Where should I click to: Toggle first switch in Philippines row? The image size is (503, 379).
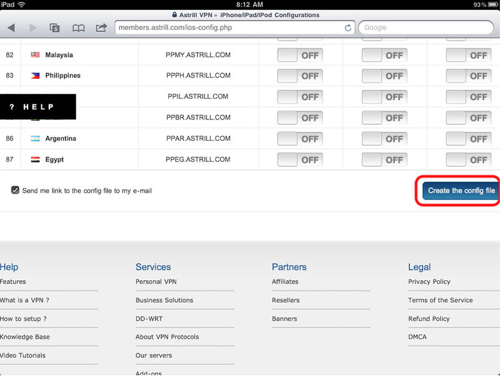[x=300, y=76]
